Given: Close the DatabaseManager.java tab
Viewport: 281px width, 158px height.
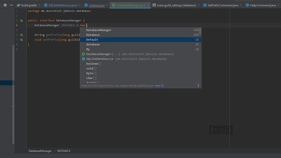Looking at the screenshot, I should click(x=148, y=5).
